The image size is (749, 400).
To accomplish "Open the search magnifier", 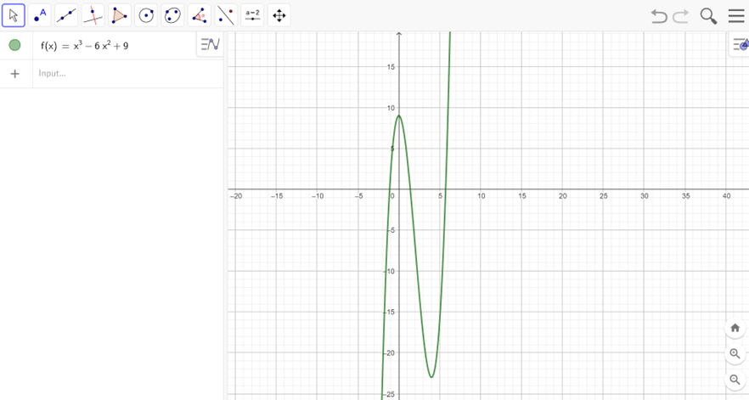I will click(x=708, y=16).
